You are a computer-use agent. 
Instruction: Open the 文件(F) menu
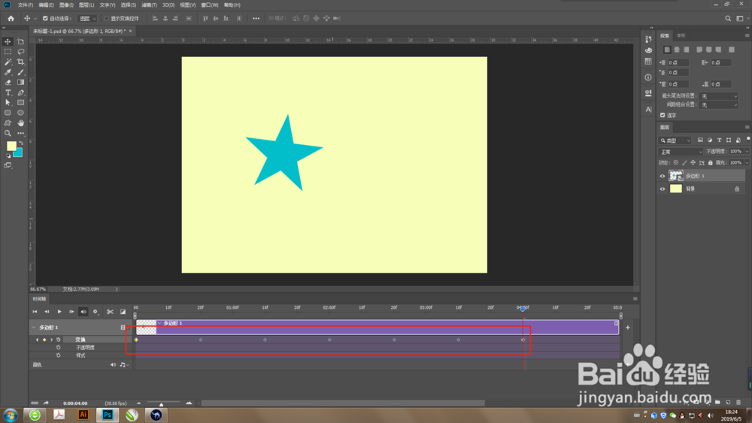pos(26,5)
